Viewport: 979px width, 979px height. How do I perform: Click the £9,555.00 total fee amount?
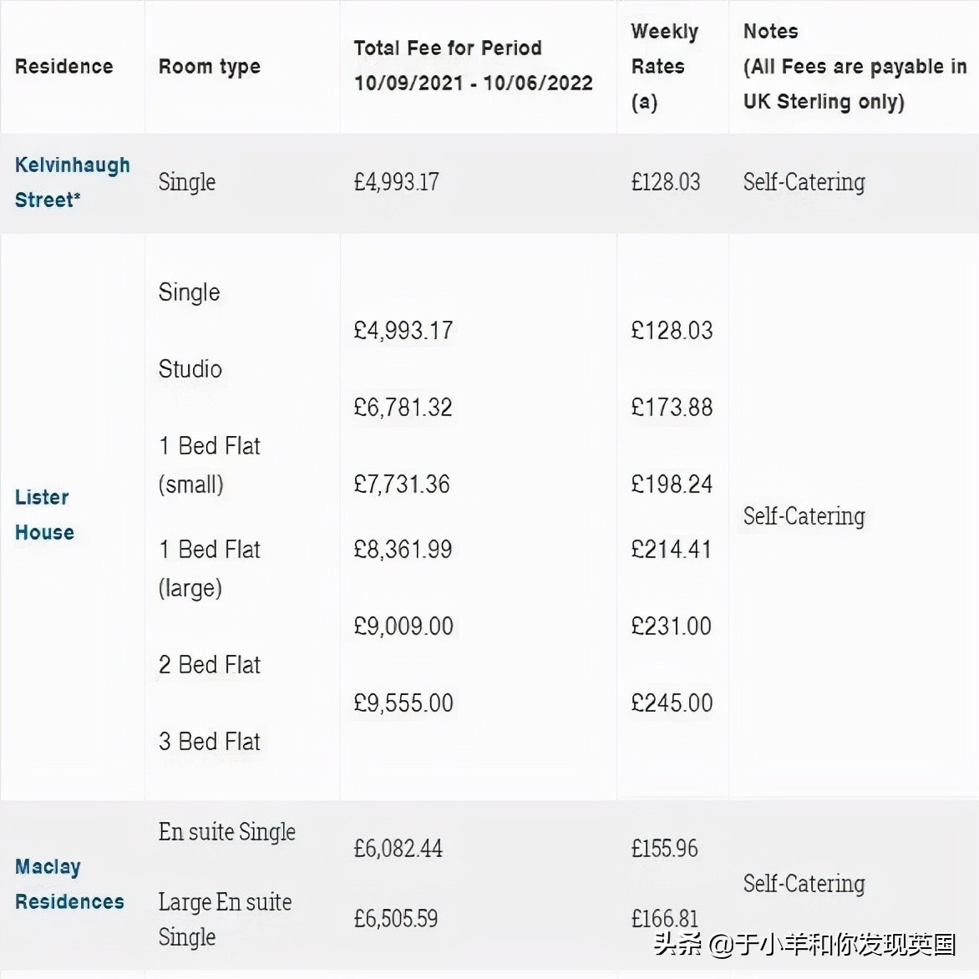coord(403,703)
